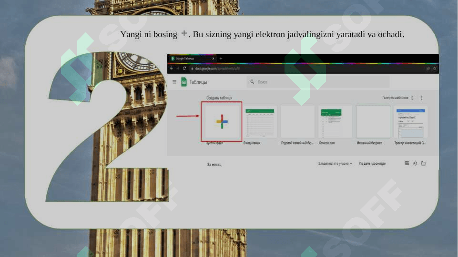The image size is (458, 257).
Task: Open the Владелец: кто угодно dropdown
Action: pos(335,163)
